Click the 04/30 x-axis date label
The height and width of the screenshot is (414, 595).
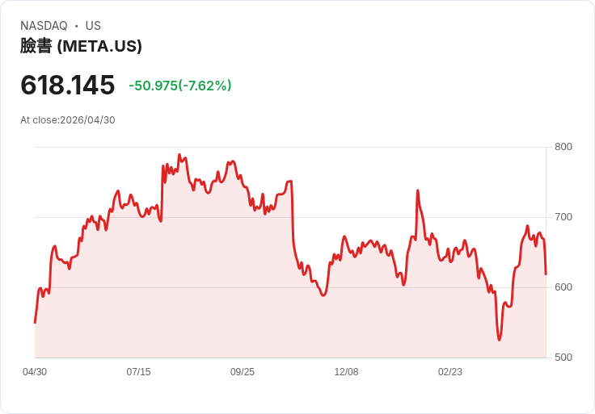pos(35,372)
